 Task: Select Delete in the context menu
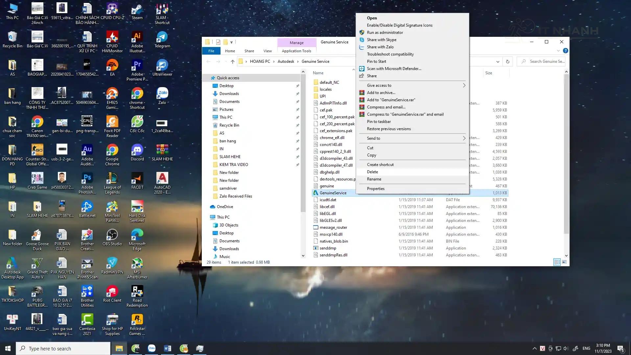[x=372, y=172]
